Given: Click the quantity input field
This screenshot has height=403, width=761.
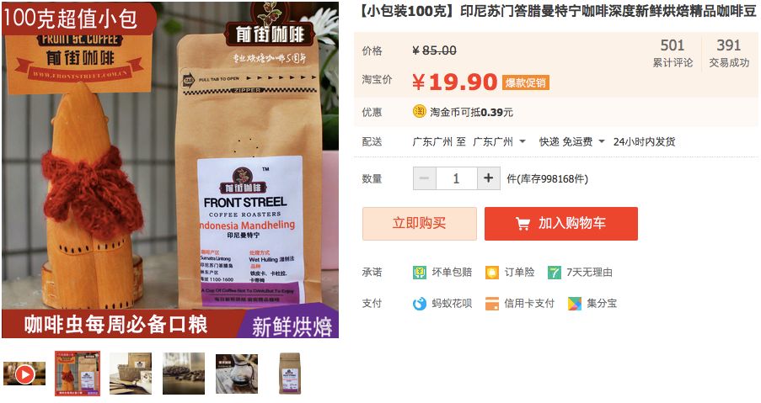Looking at the screenshot, I should tap(457, 178).
